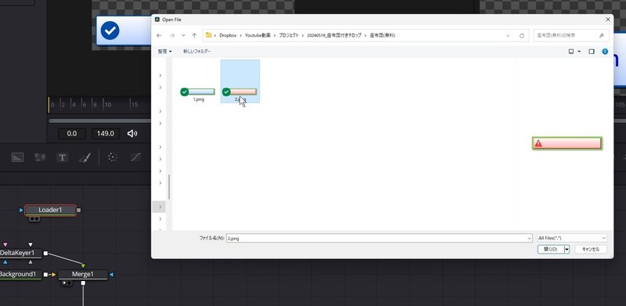Select the 1.png thumbnail
This screenshot has width=626, height=306.
pos(198,92)
